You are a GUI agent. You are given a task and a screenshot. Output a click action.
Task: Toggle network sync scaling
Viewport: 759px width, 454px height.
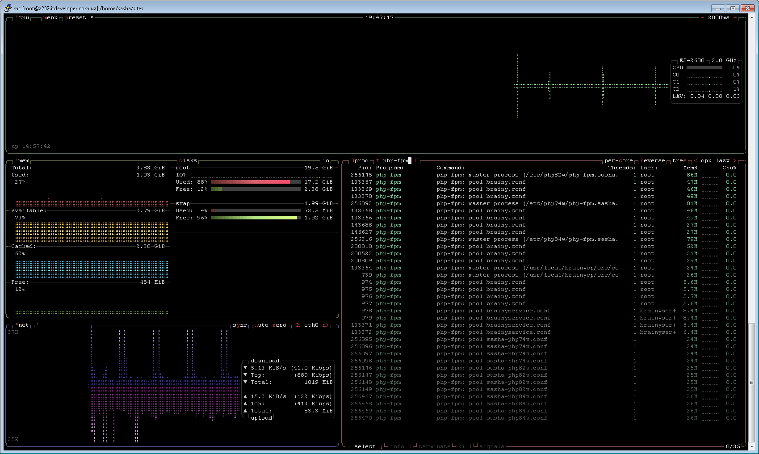[x=239, y=325]
